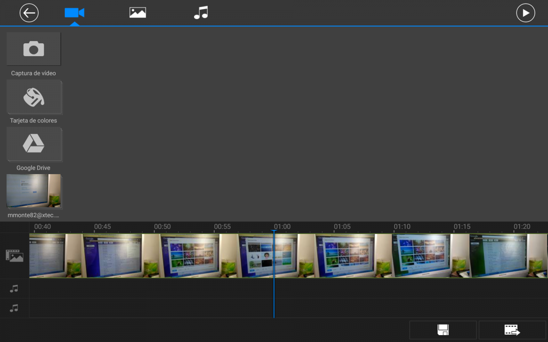Viewport: 548px width, 342px height.
Task: Click the 01:00 mark on timeline ruler
Action: tap(282, 227)
